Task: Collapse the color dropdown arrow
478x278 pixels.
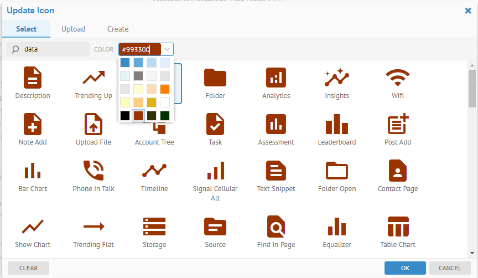Action: [x=167, y=49]
